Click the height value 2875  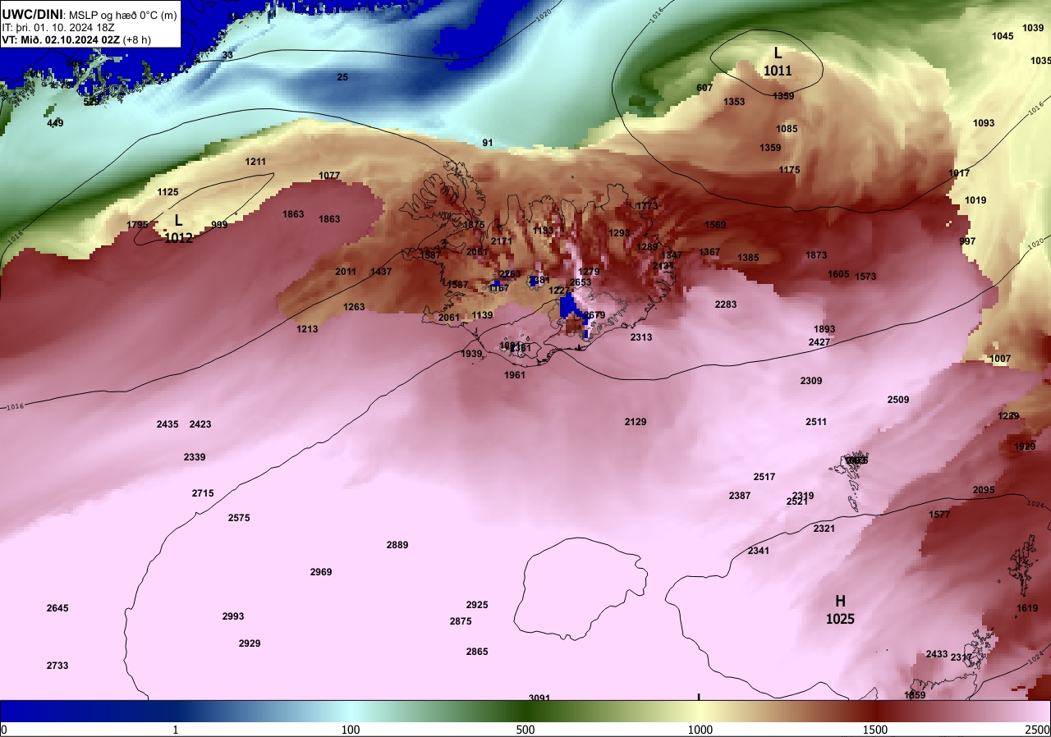[x=461, y=621]
